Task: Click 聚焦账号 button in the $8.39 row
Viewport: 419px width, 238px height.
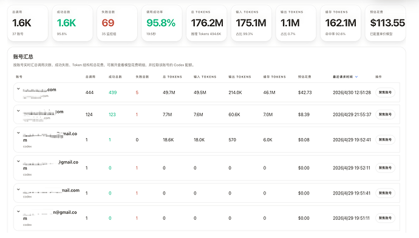Action: [385, 114]
